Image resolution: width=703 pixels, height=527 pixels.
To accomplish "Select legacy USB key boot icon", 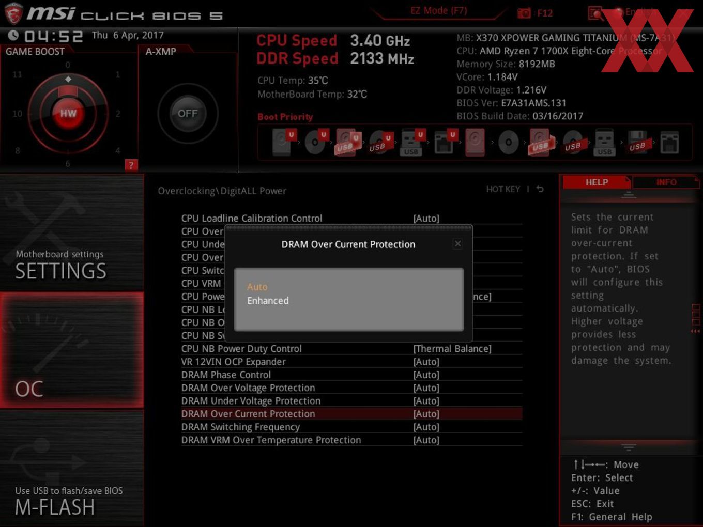I will tap(604, 143).
